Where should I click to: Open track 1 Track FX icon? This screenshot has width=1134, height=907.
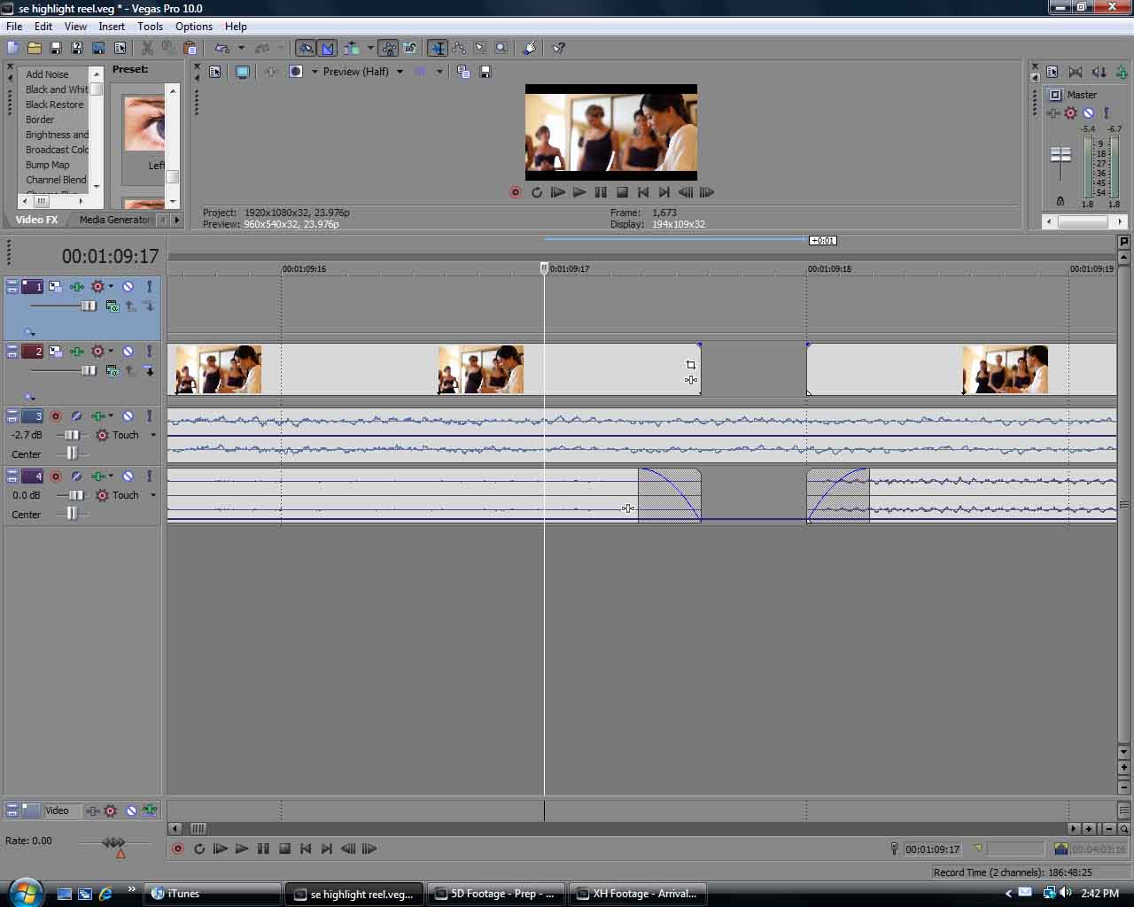point(77,286)
